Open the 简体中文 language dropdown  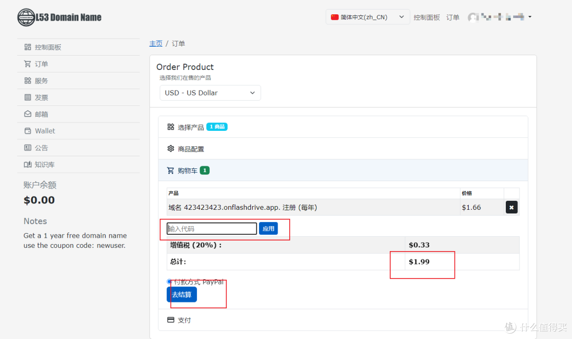click(x=368, y=17)
